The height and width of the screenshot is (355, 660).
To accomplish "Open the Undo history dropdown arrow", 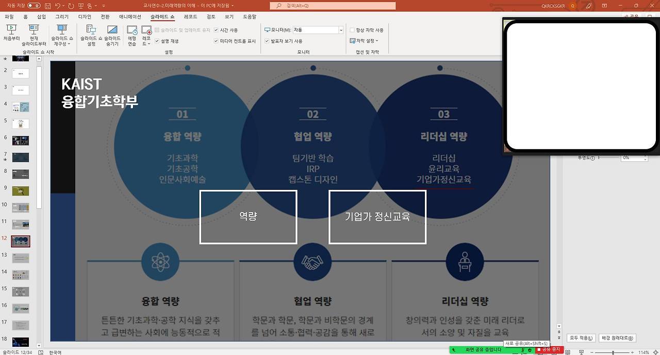I will click(x=63, y=6).
